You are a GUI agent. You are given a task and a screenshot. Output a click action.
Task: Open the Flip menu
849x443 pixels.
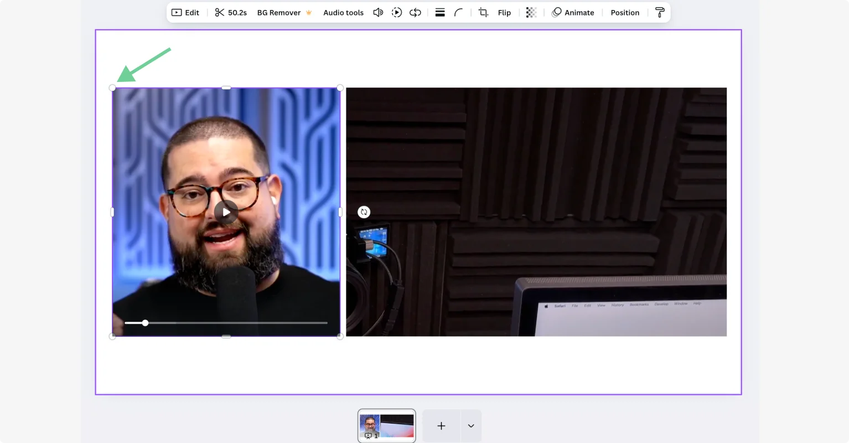pyautogui.click(x=504, y=12)
